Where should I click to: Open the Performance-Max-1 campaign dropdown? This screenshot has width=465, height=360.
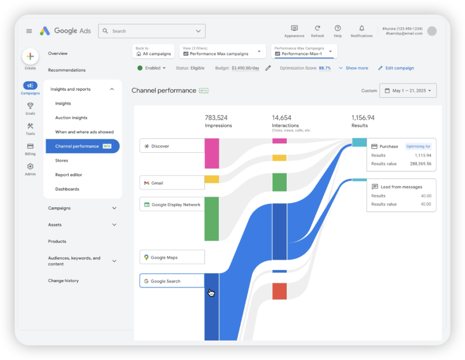330,52
